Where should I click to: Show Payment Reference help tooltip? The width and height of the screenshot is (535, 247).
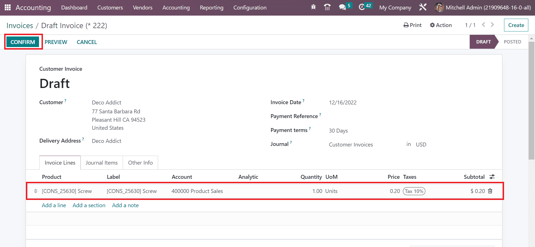(x=320, y=114)
